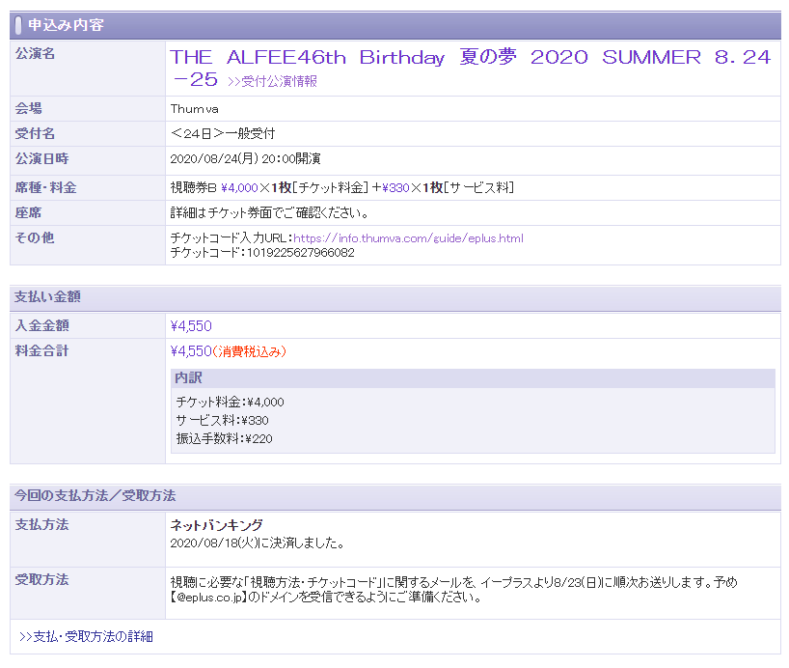Click the チケット料金:¥4,000 breakdown line
The width and height of the screenshot is (789, 668).
(x=230, y=402)
